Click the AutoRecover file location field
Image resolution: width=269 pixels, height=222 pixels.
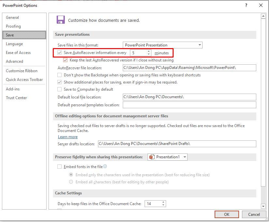coord(189,68)
